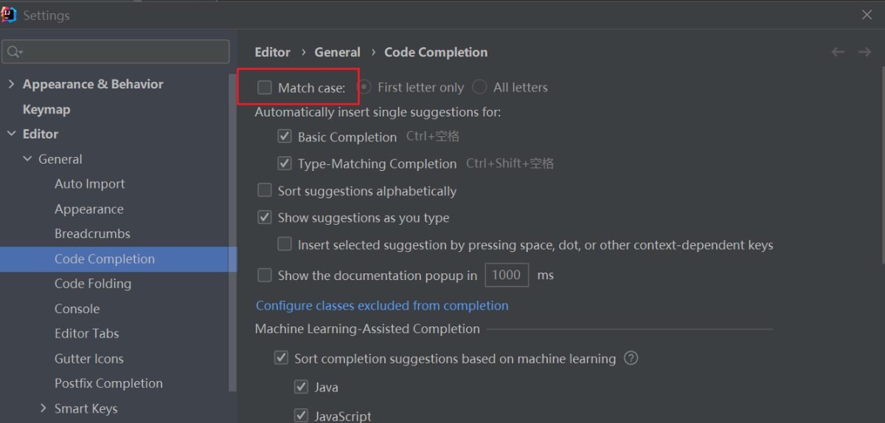Click the search magnifier icon in settings

[x=13, y=52]
